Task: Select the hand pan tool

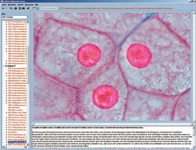Action: click(34, 8)
